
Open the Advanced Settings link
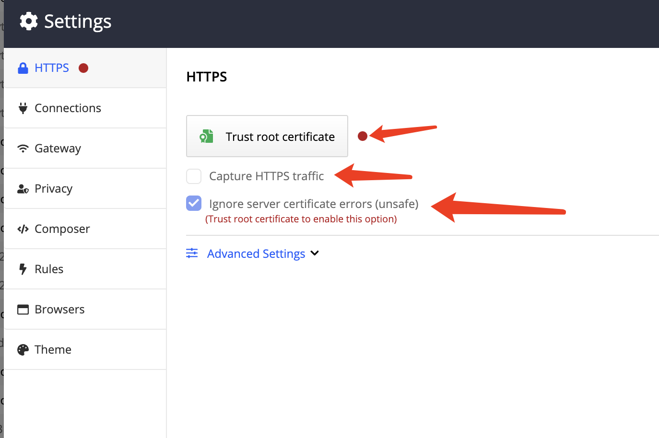pyautogui.click(x=256, y=254)
